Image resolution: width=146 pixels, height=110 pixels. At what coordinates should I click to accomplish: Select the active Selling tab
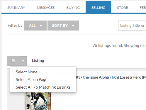(x=98, y=7)
